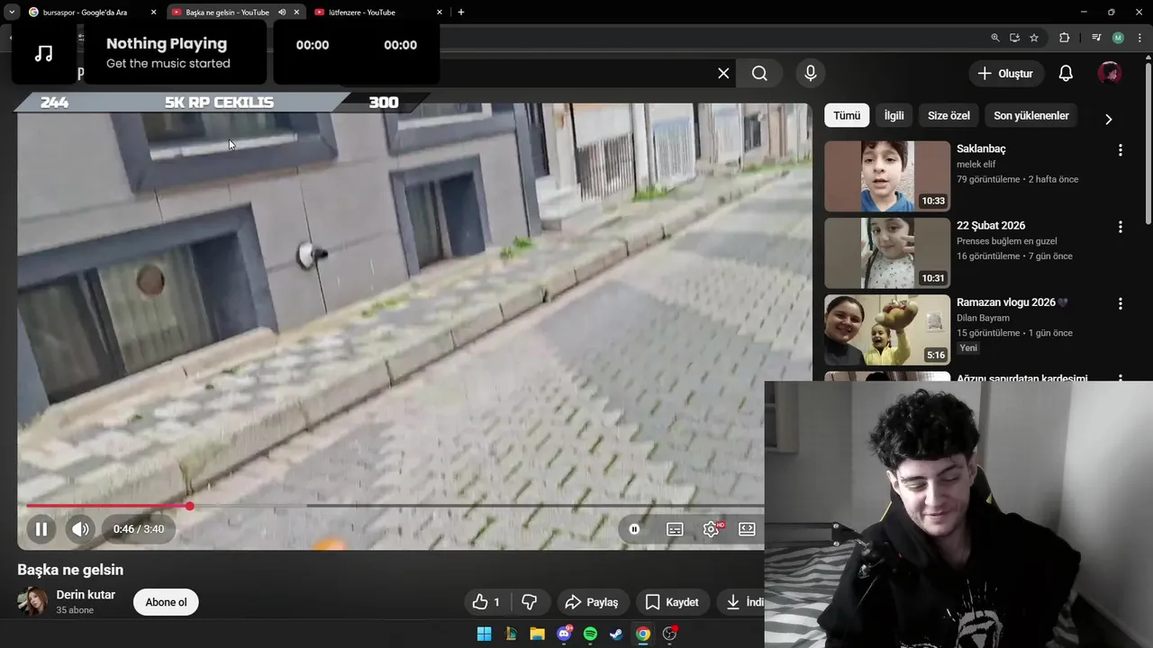Click the Saklanbaç video title
1153x648 pixels.
click(x=981, y=148)
